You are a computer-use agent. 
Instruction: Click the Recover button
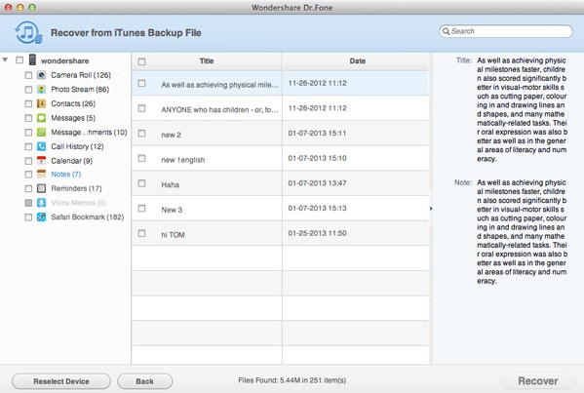click(x=538, y=380)
